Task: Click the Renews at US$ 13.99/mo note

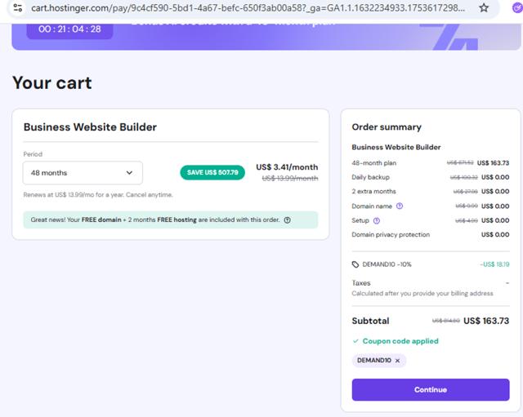Action: (x=98, y=195)
